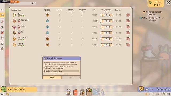Screen dimensions: 171x96
Task: Decrease Potato minimum stored quantity
Action: point(102,45)
